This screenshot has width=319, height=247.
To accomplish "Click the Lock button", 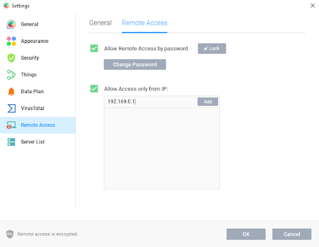I will [212, 48].
